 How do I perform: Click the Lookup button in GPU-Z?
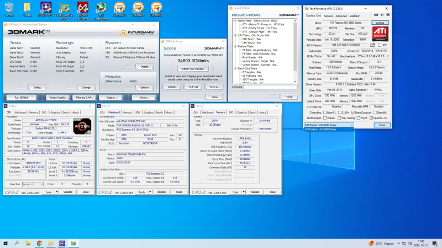click(380, 23)
